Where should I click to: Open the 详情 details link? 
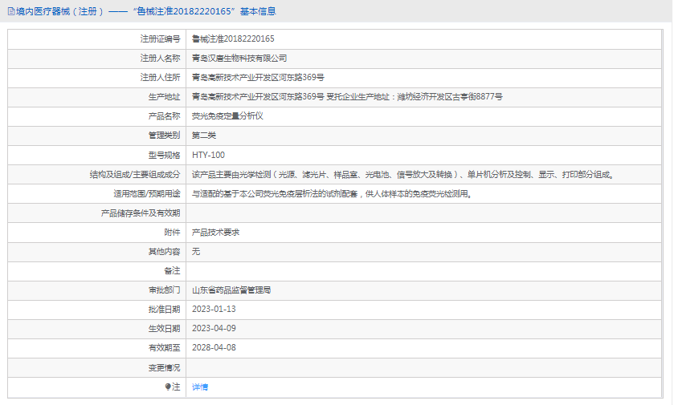click(x=200, y=387)
